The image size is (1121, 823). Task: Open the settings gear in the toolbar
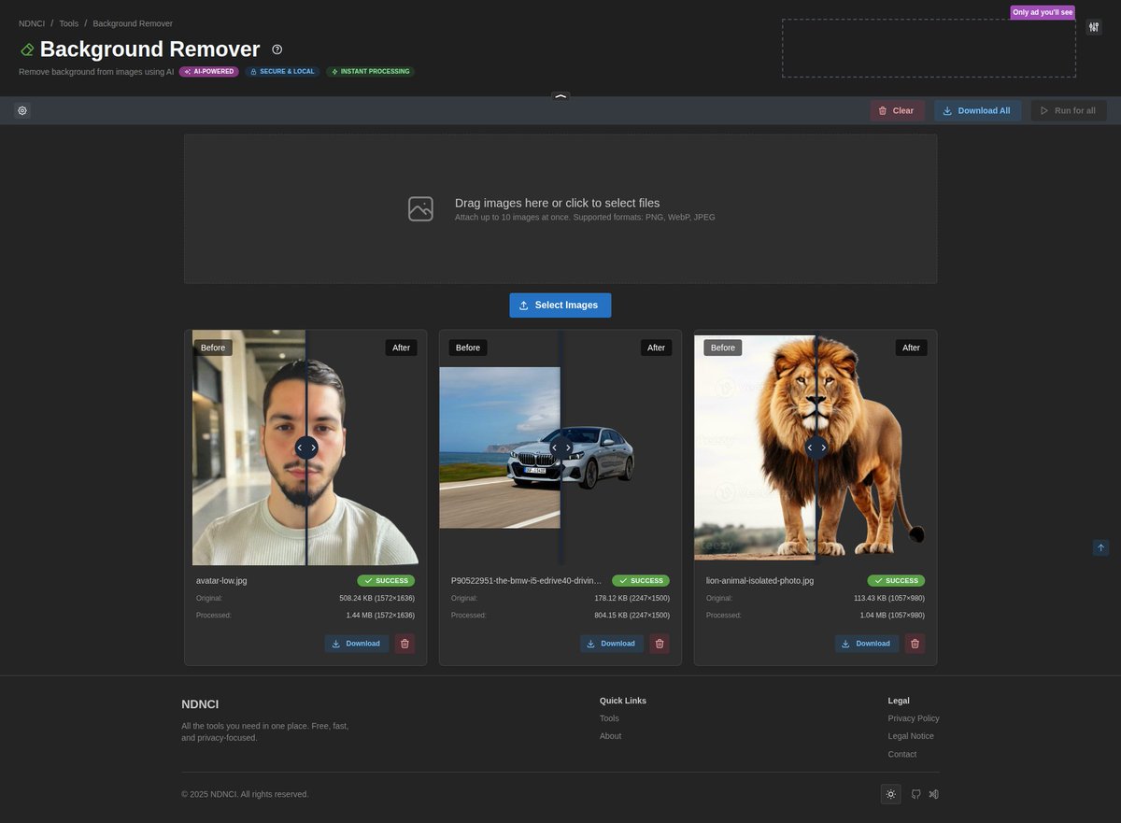click(22, 110)
